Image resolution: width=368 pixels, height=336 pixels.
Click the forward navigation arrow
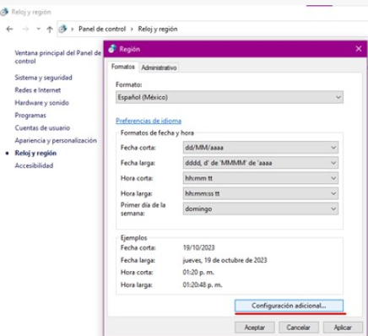(25, 29)
